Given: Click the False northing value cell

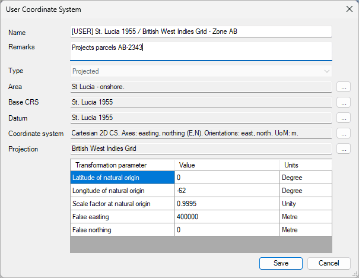Looking at the screenshot, I should point(227,230).
